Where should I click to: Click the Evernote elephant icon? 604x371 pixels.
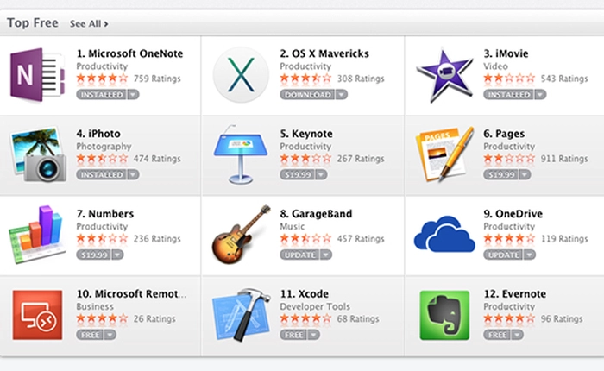click(444, 315)
